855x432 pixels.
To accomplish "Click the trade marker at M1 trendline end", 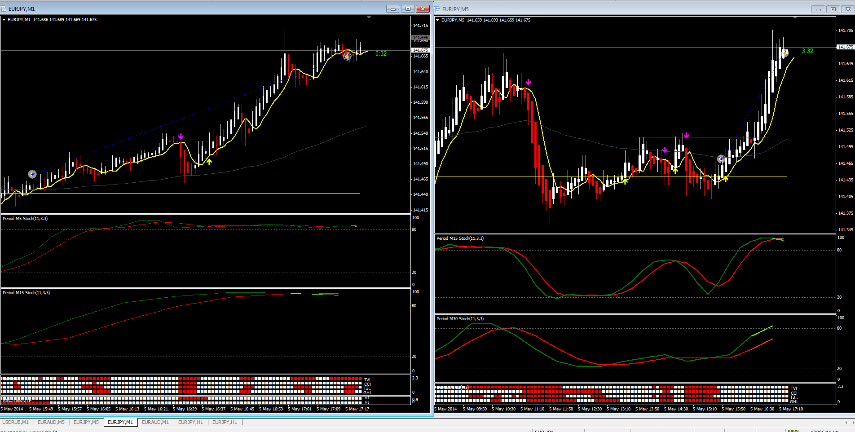I will coord(347,56).
